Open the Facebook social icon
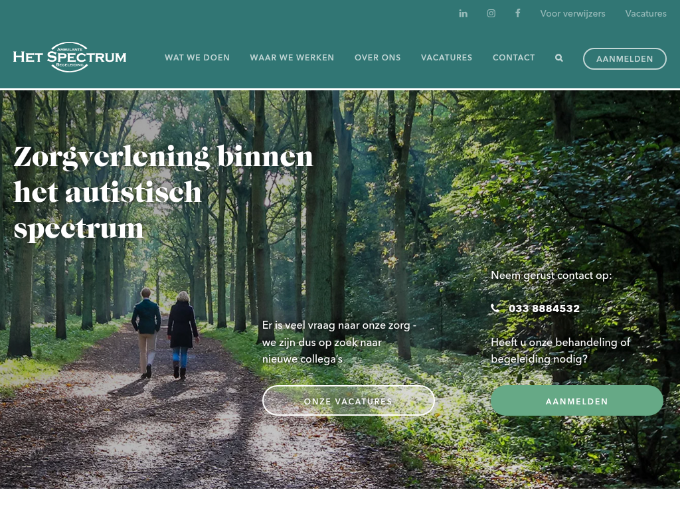Screen dimensions: 680x510 pos(517,13)
